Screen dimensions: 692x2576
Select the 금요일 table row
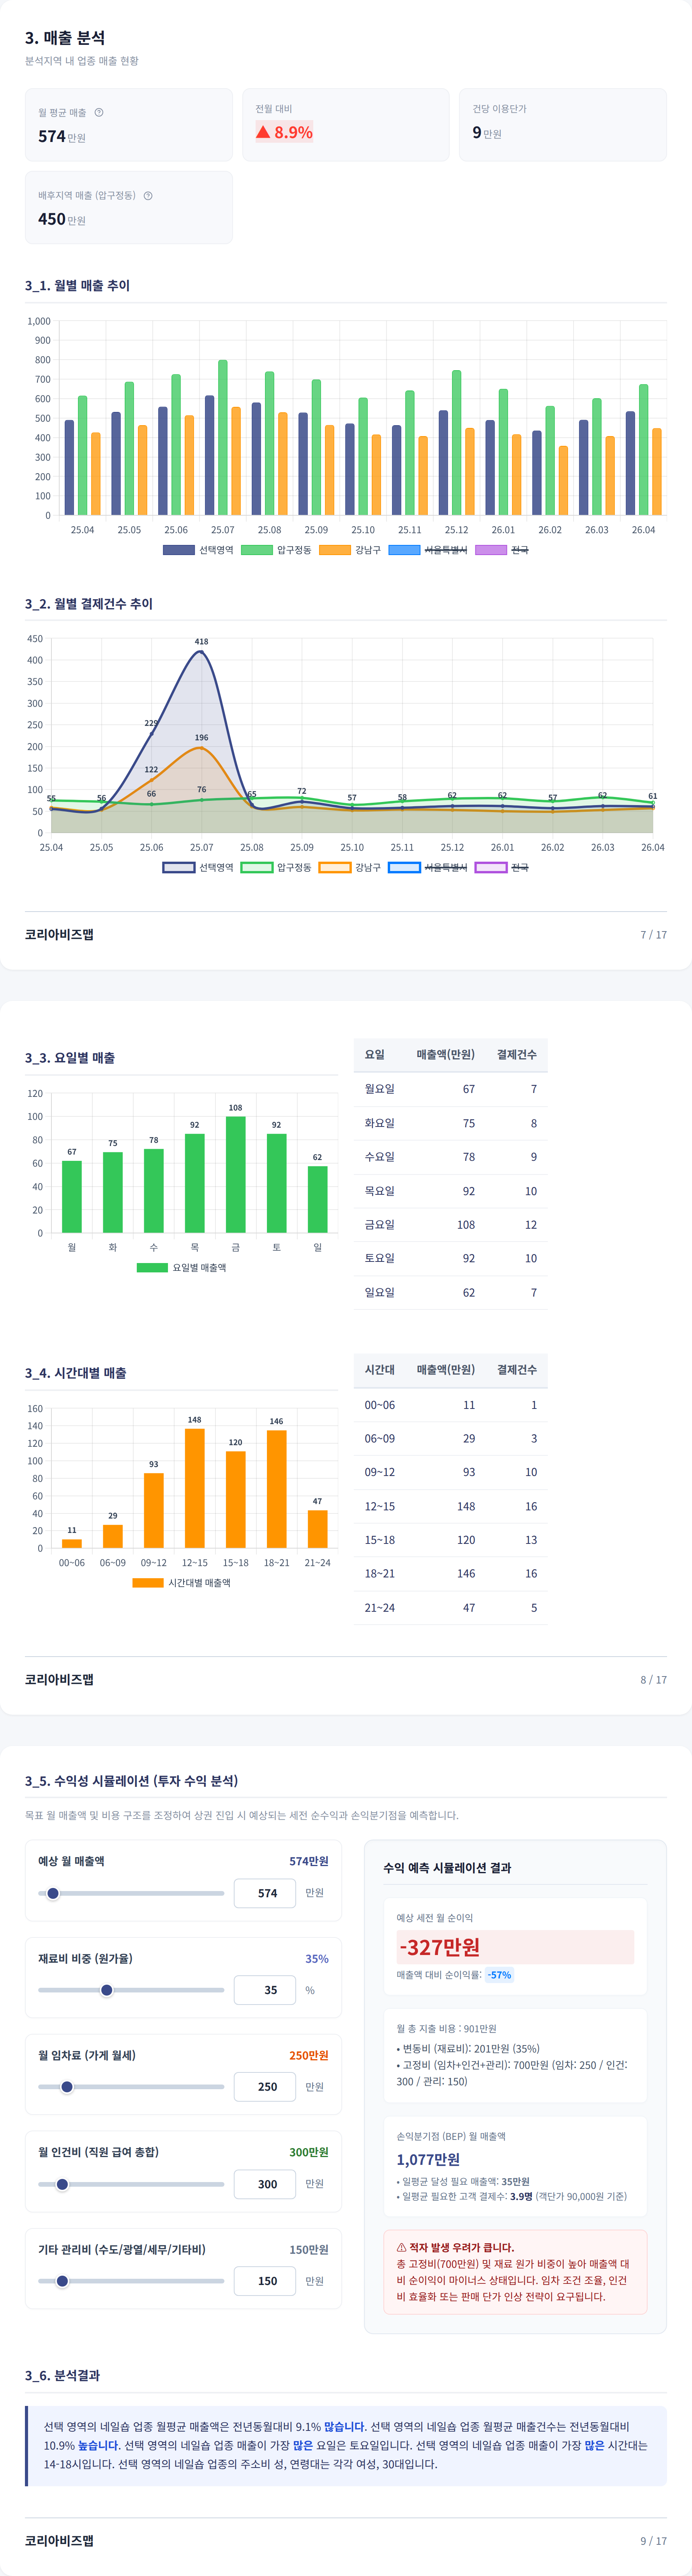click(x=450, y=1225)
